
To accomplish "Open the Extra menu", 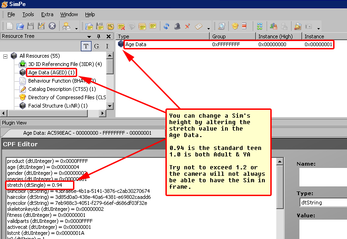I will point(47,14).
